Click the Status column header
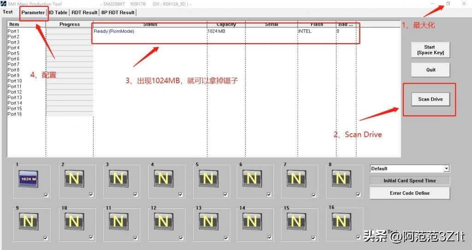Image resolution: width=472 pixels, height=250 pixels. [x=150, y=24]
